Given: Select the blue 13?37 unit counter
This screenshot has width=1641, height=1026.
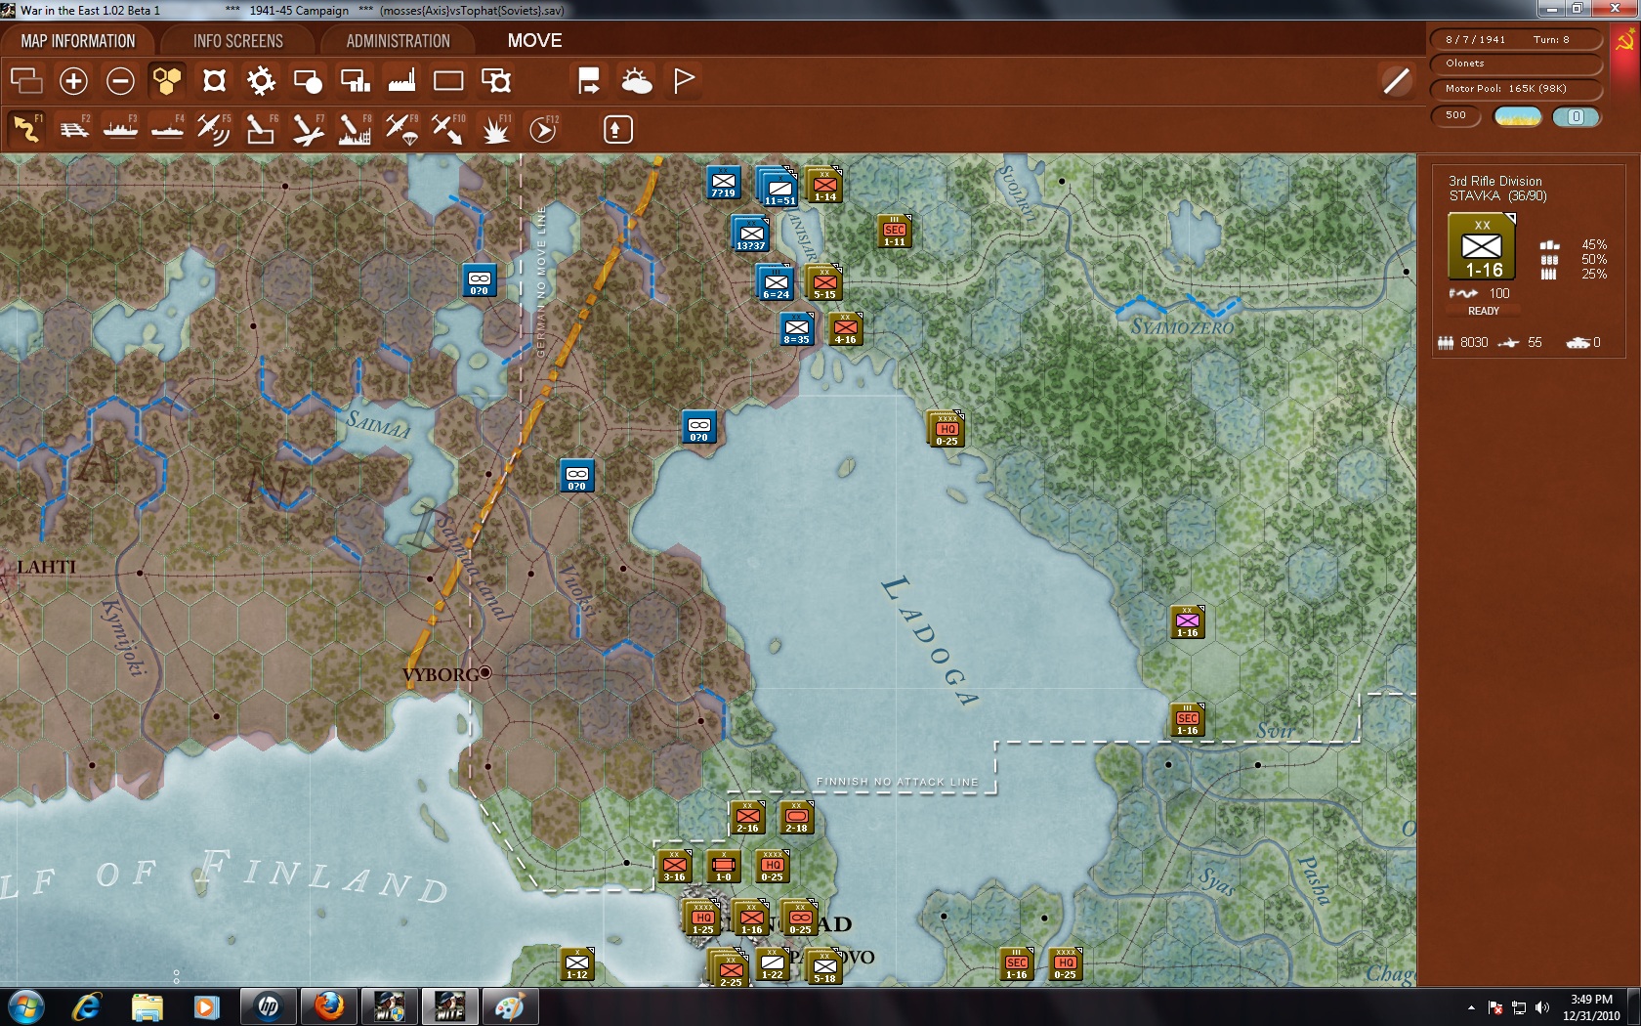Looking at the screenshot, I should pos(751,234).
